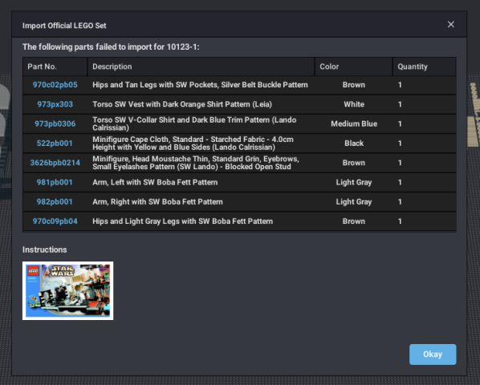
Task: Click the Quantity column header
Action: (425, 67)
